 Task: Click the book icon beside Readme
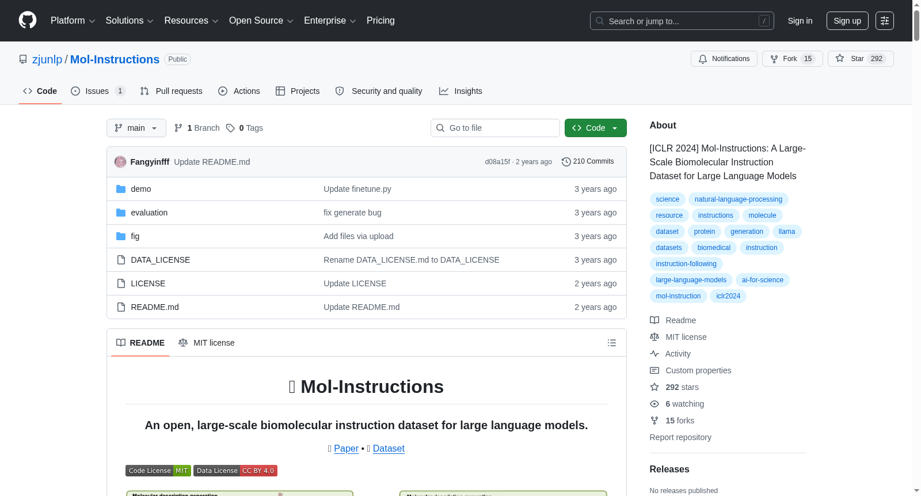pyautogui.click(x=654, y=320)
